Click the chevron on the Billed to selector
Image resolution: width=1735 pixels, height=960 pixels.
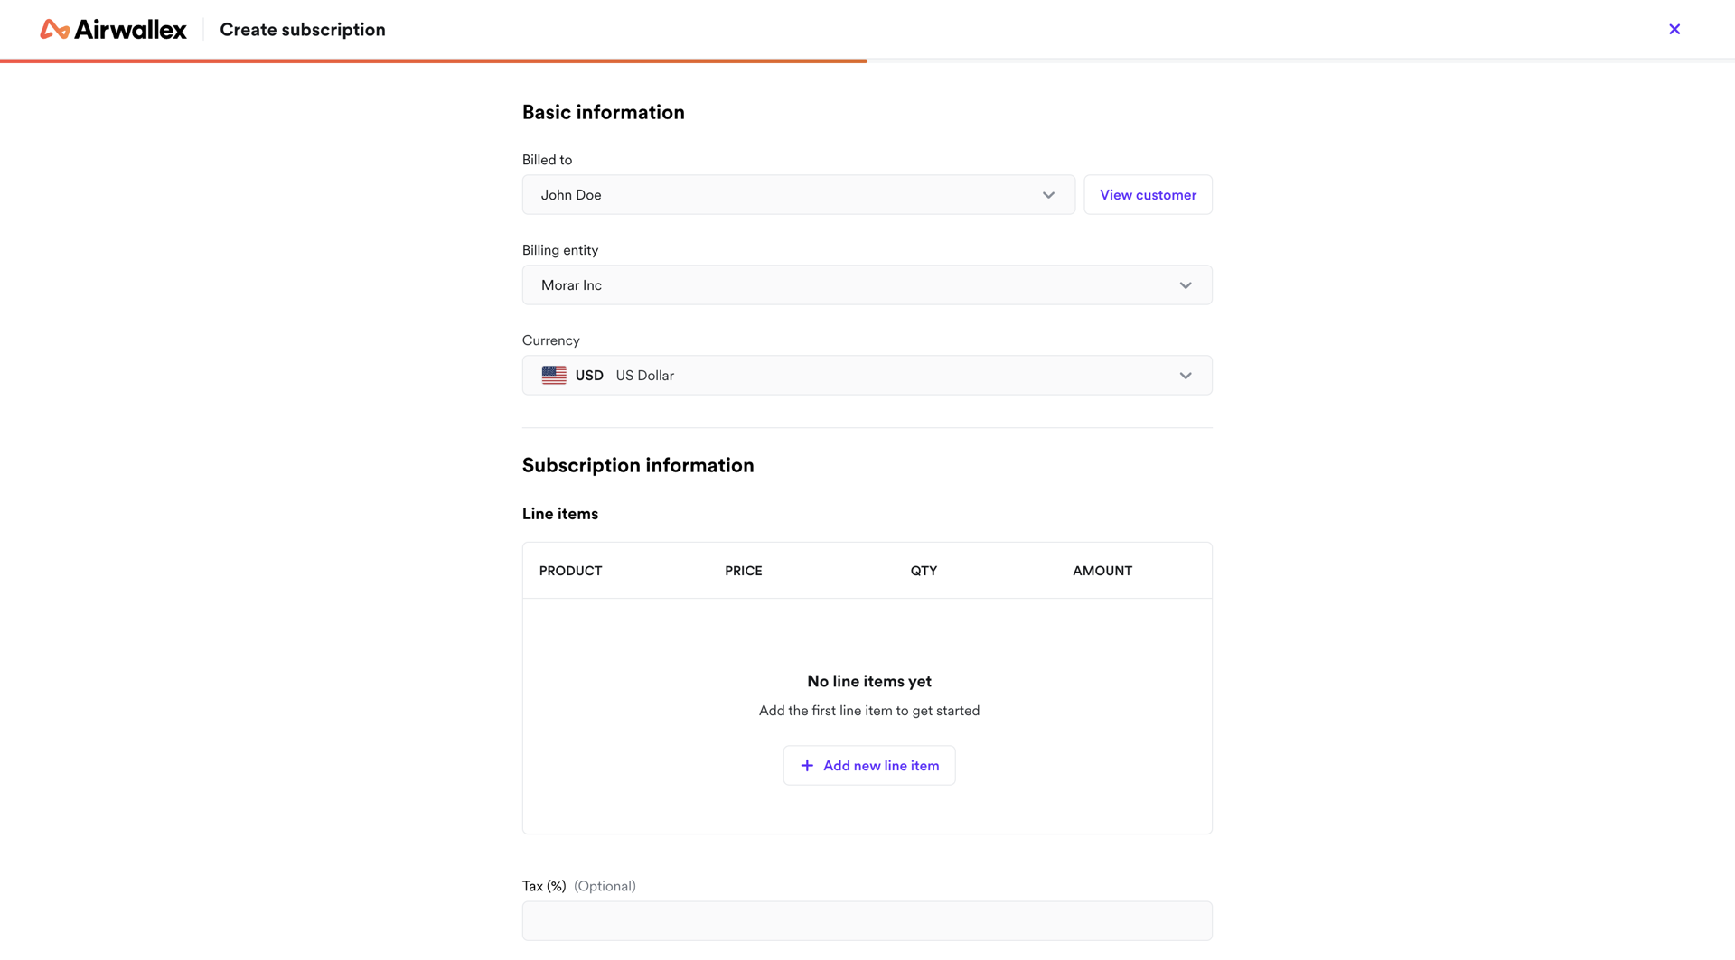click(1048, 194)
